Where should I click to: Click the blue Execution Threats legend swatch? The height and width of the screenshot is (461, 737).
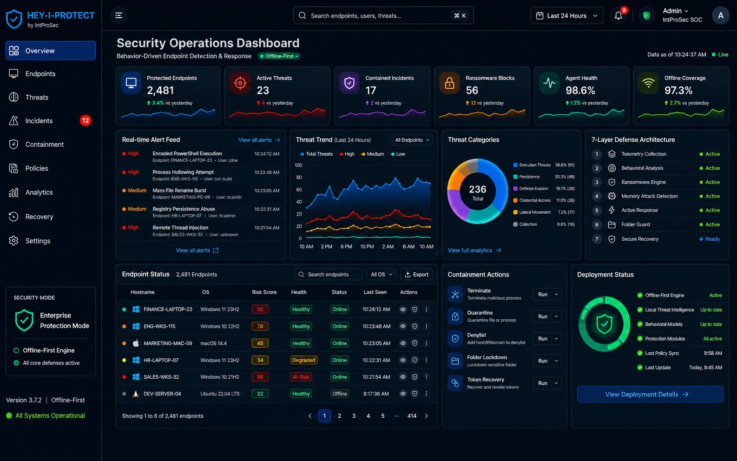coord(515,165)
